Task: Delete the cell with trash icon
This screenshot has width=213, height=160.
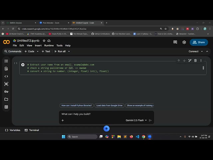Action: [x=195, y=61]
